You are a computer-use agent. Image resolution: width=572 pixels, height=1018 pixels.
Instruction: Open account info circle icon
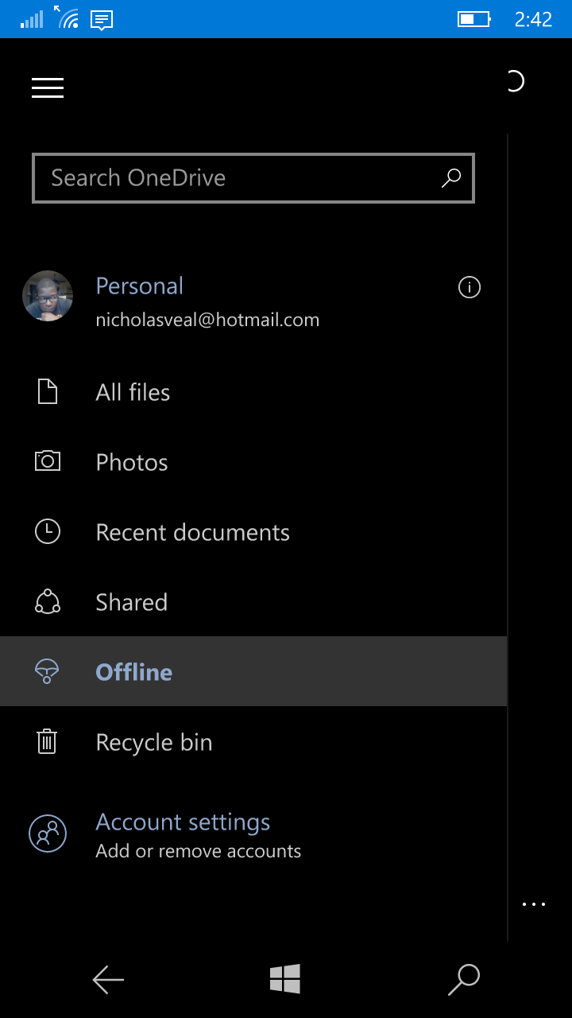click(470, 287)
